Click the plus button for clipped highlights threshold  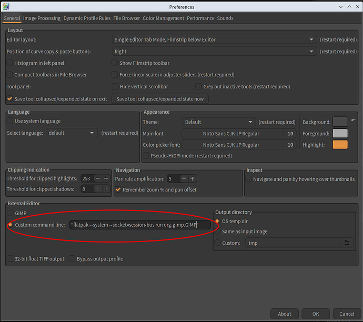pyautogui.click(x=106, y=178)
